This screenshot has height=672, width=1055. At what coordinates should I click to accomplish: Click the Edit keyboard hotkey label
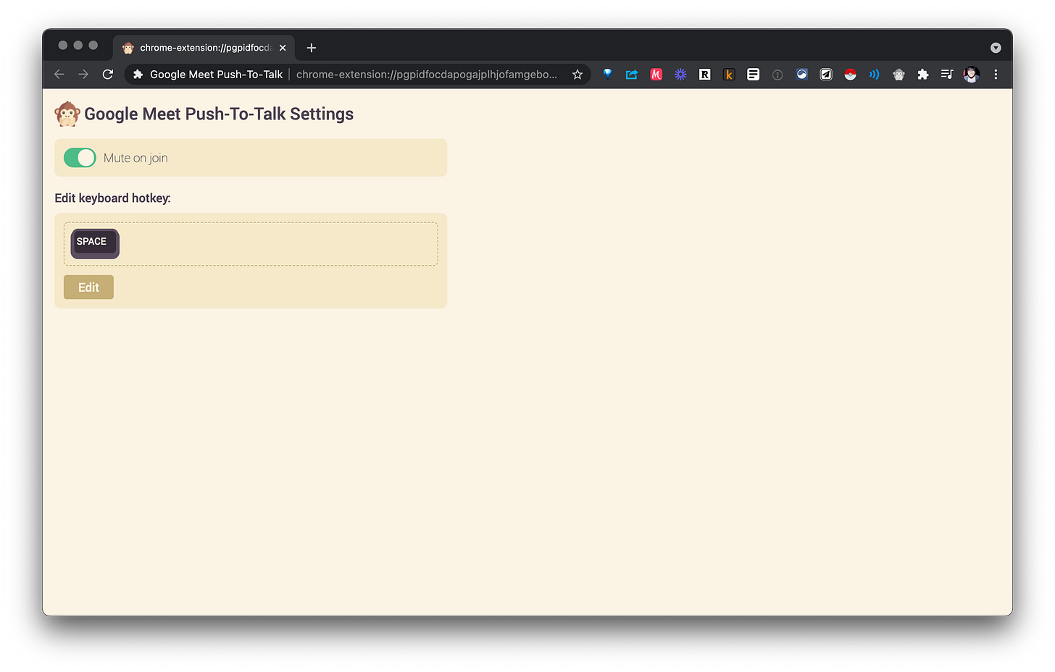(113, 198)
